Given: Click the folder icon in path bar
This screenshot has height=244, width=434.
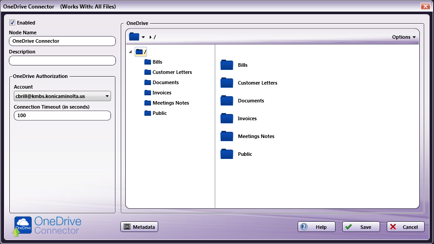Looking at the screenshot, I should [x=134, y=37].
